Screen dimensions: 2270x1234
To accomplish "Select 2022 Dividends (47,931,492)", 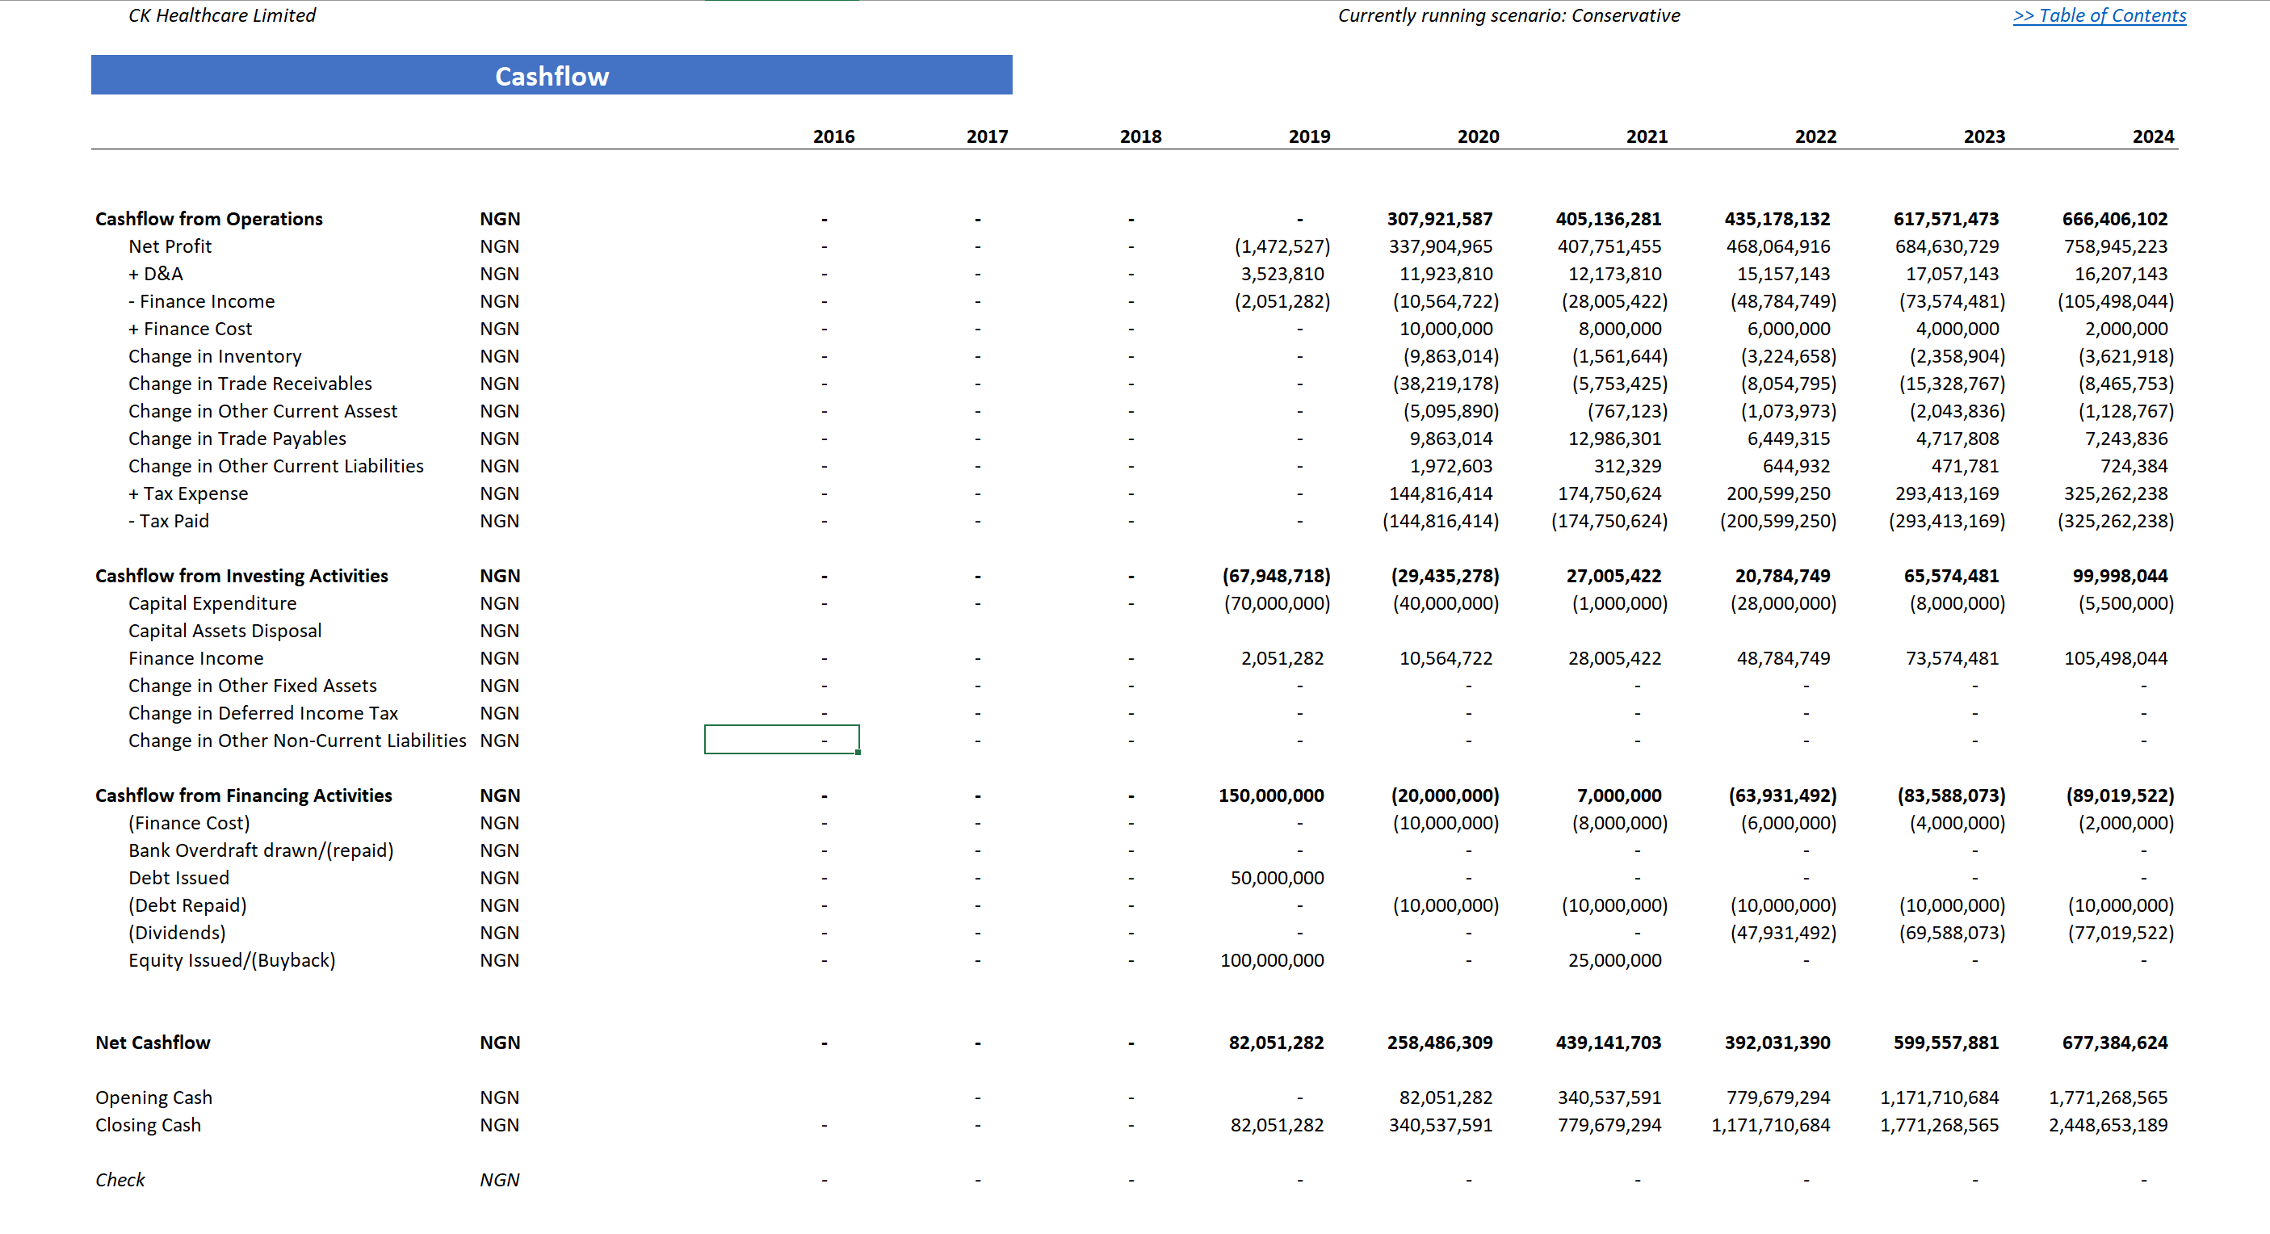I will tap(1784, 932).
